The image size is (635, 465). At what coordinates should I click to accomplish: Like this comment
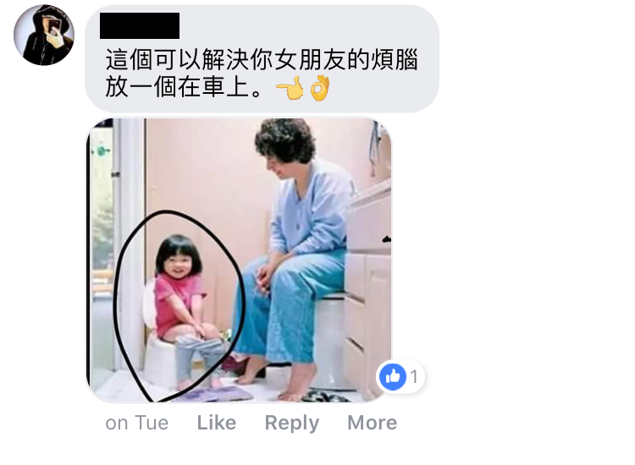point(217,423)
